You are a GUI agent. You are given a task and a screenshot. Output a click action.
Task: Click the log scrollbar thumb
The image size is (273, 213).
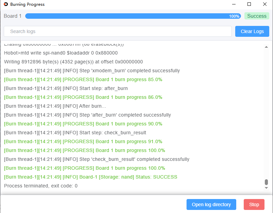pyautogui.click(x=266, y=182)
